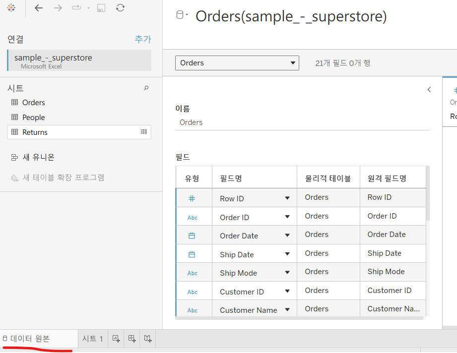Click the forward arrow in toolbar

click(x=58, y=8)
